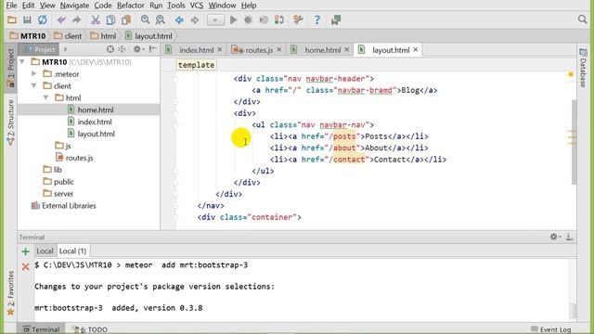Click the Paste clipboard icon
The image size is (594, 334).
tap(126, 19)
